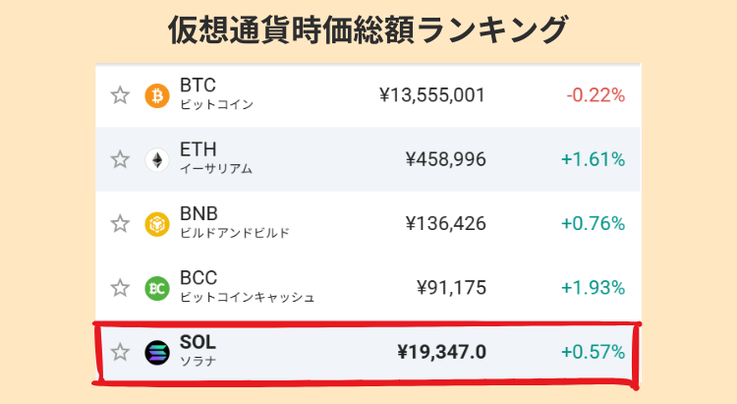Click the BNB yellow coin icon
This screenshot has height=404, width=737.
[x=157, y=223]
